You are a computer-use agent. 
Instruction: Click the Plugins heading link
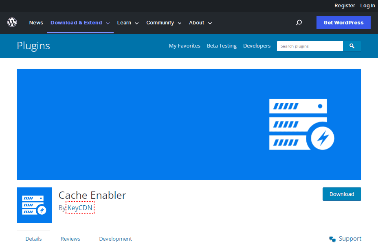pos(33,46)
